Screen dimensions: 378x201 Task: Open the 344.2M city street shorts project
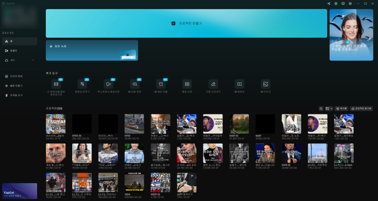click(x=344, y=153)
